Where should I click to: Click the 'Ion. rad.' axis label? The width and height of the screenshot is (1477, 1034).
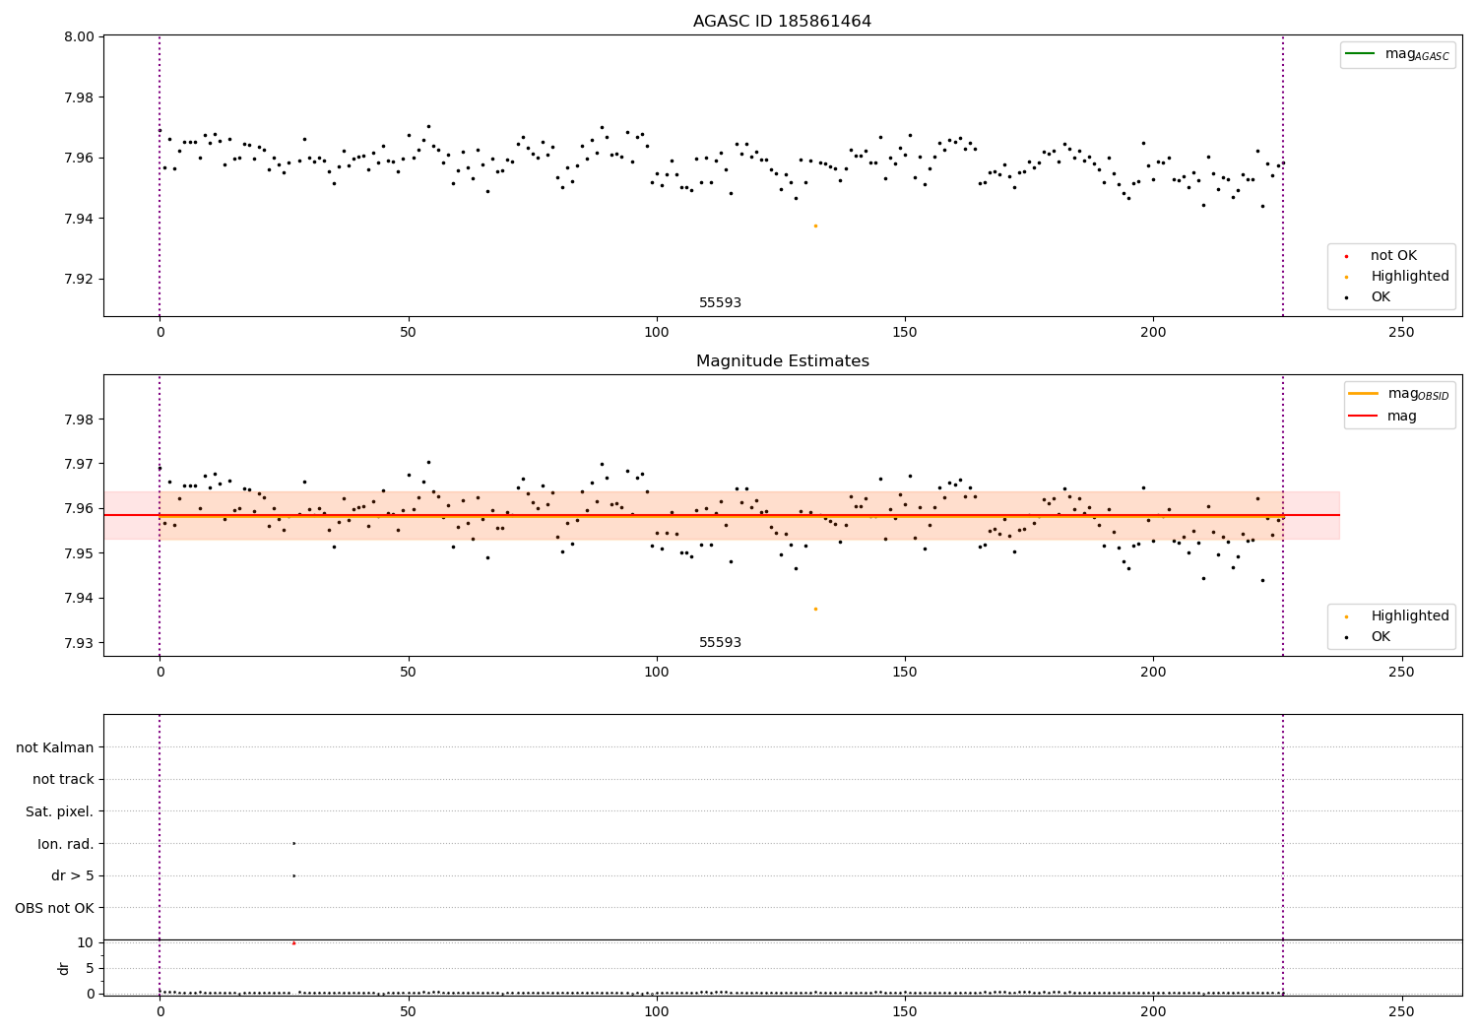point(66,845)
